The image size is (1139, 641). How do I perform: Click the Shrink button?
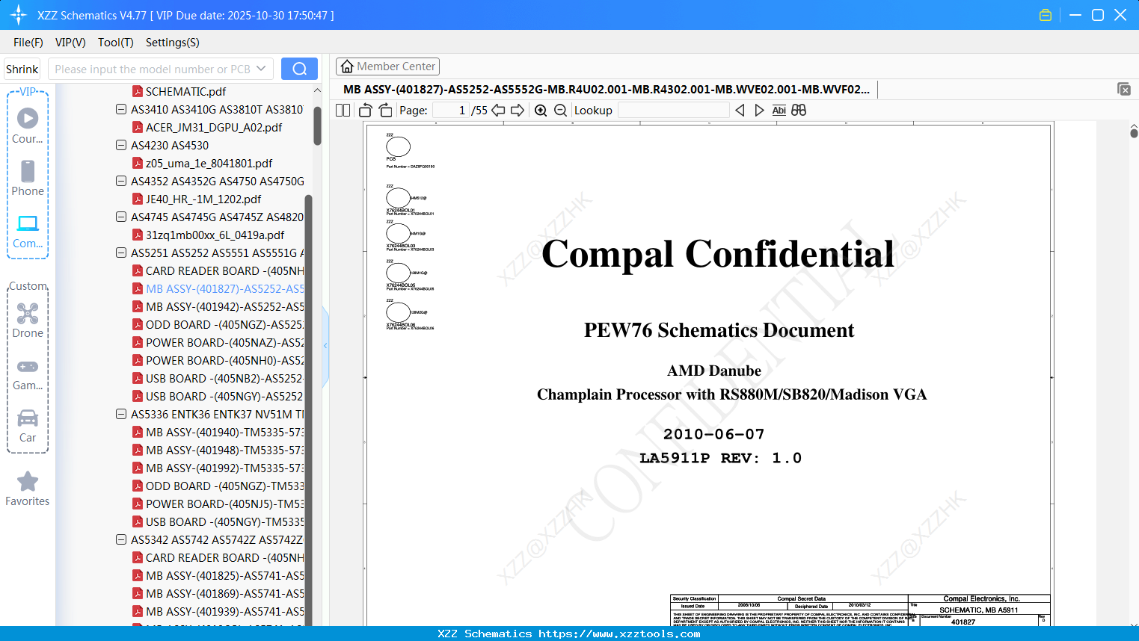coord(22,69)
